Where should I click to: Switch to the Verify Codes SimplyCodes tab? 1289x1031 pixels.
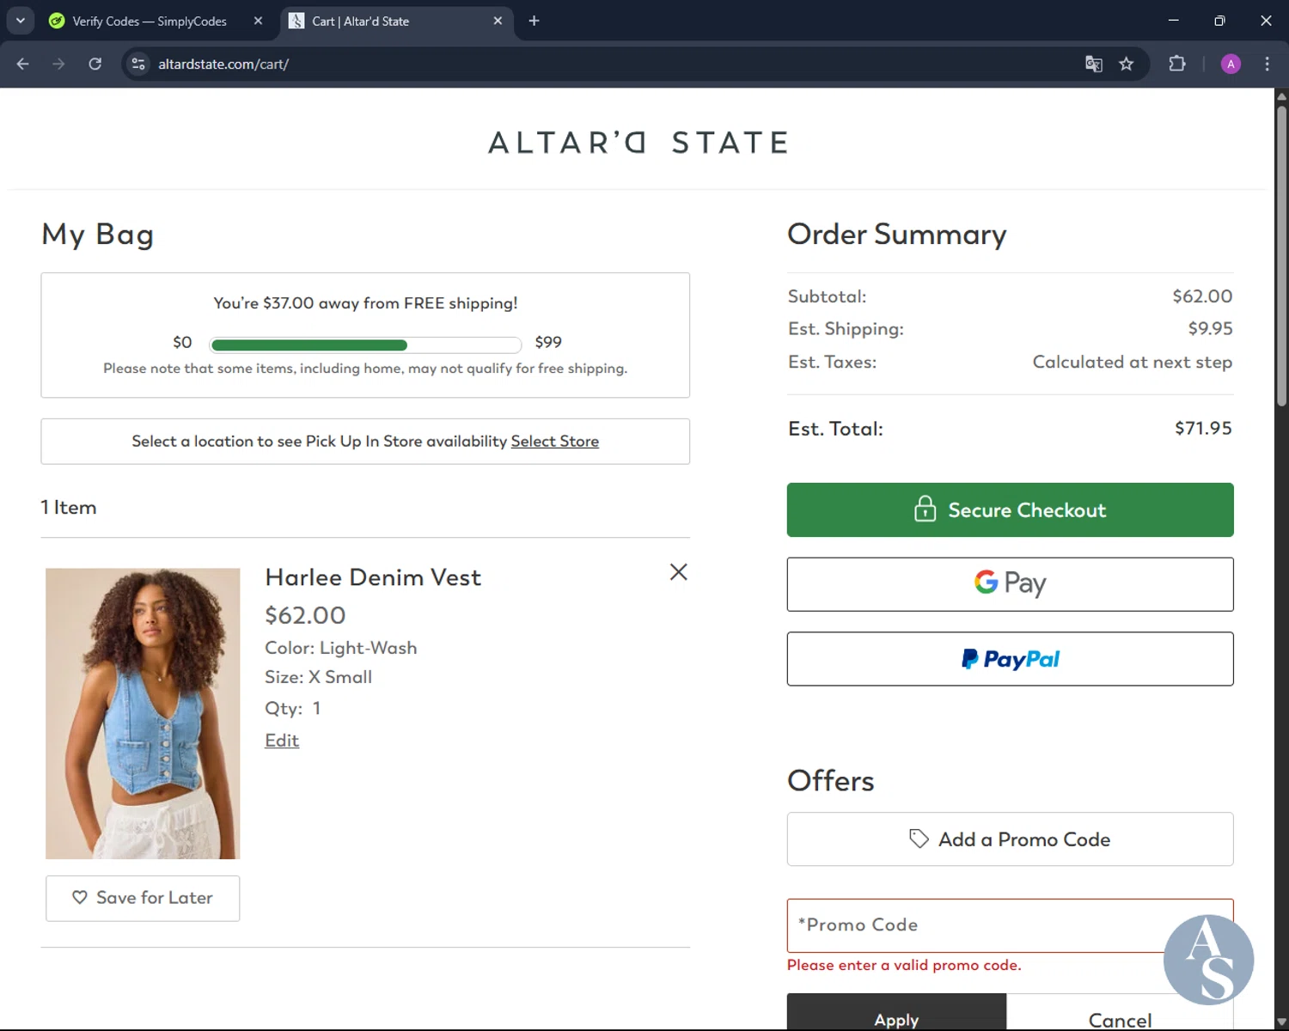click(x=150, y=21)
